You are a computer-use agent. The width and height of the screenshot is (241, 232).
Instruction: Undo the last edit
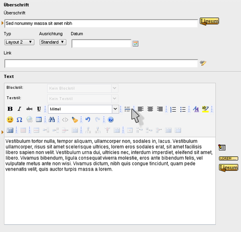tap(88, 119)
